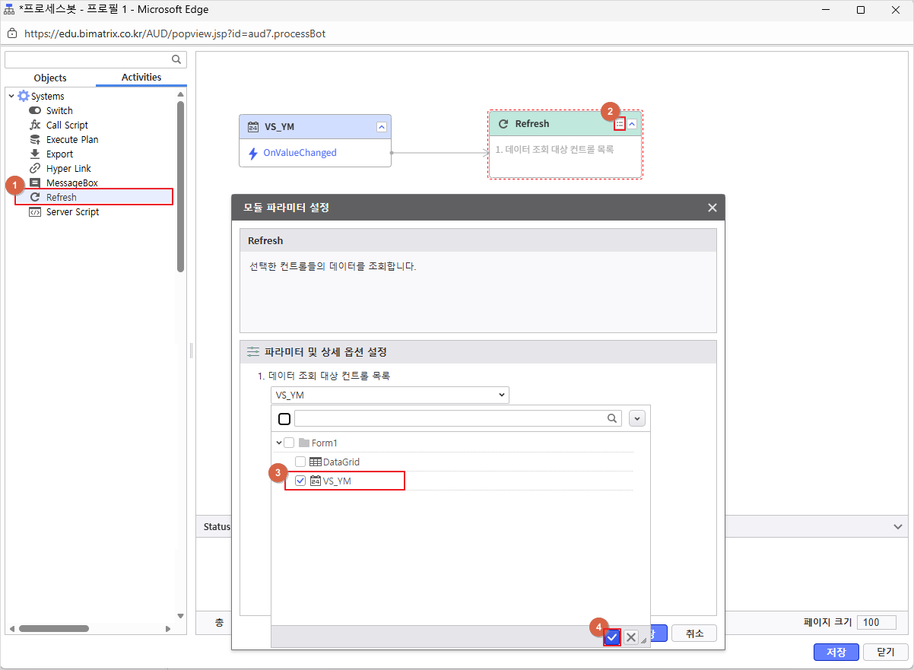
Task: Open the VS_YM control list dropdown
Action: (390, 395)
